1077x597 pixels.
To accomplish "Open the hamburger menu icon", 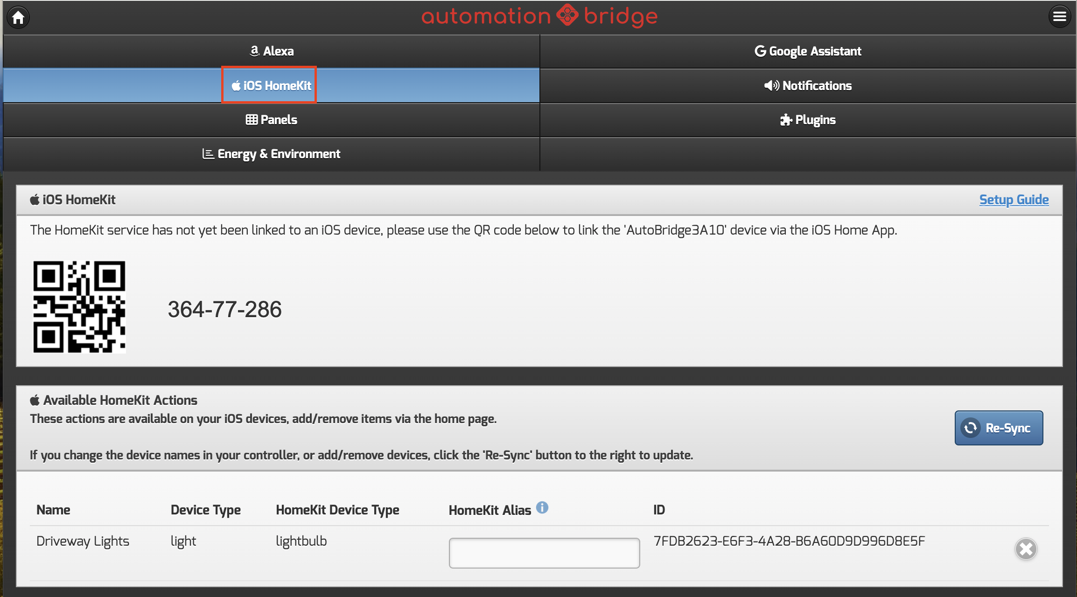I will point(1059,17).
